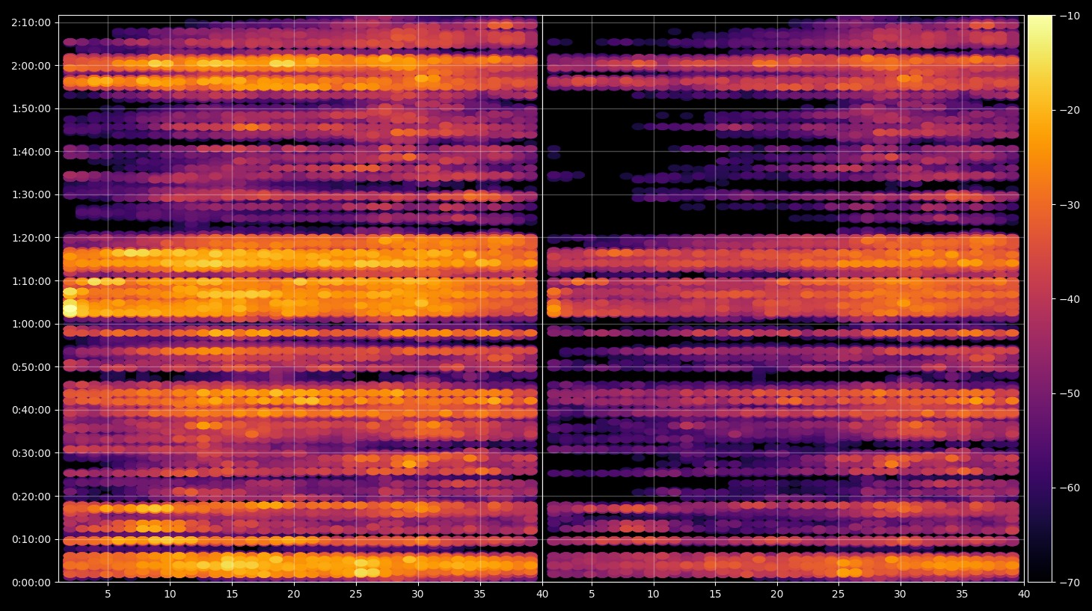1092x611 pixels.
Task: Click the "1:40:00" time axis label
Action: click(31, 152)
